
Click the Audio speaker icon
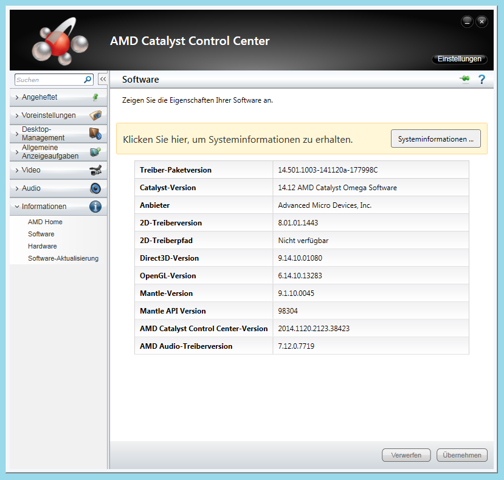pos(95,188)
